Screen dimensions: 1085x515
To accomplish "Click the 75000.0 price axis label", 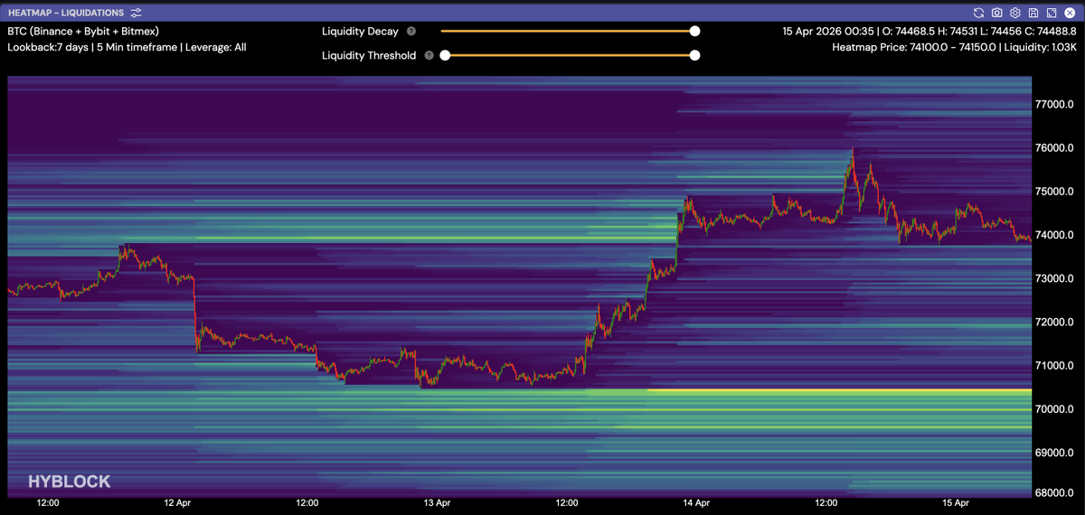I will point(1053,192).
